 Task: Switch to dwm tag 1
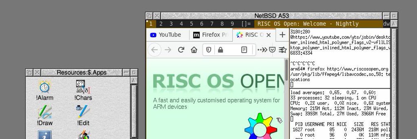point(151,24)
